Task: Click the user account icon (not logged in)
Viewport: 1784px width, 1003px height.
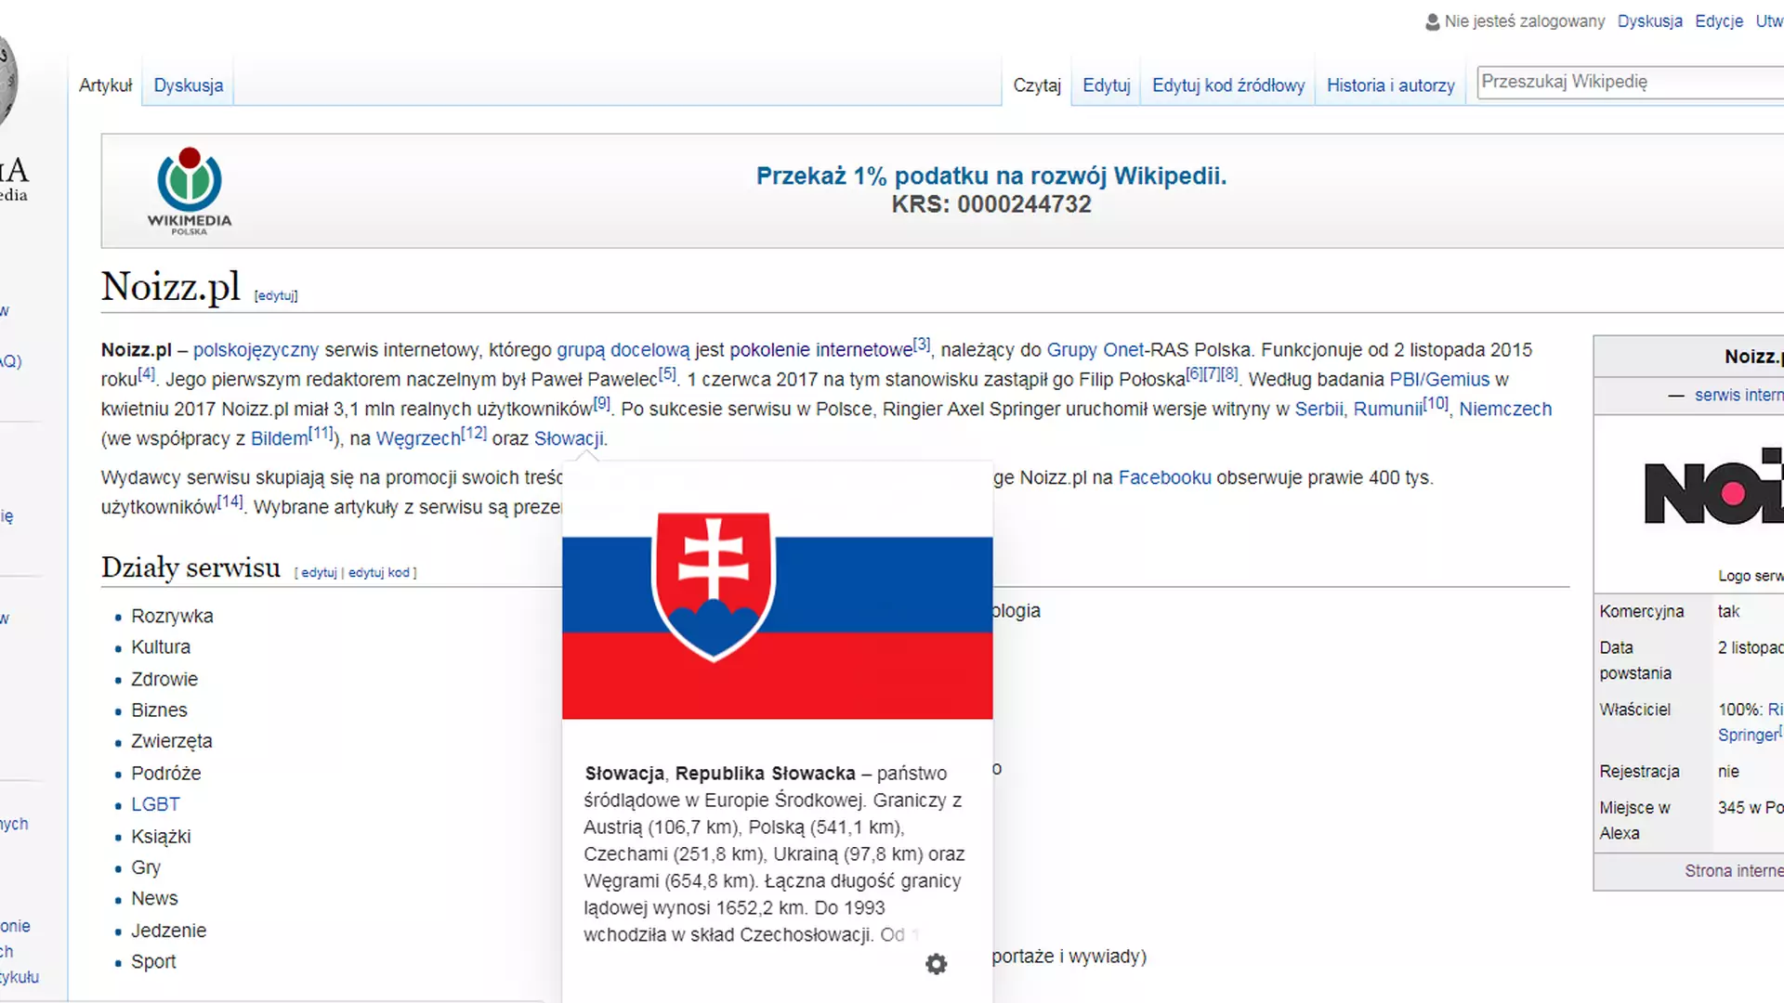Action: coord(1431,20)
